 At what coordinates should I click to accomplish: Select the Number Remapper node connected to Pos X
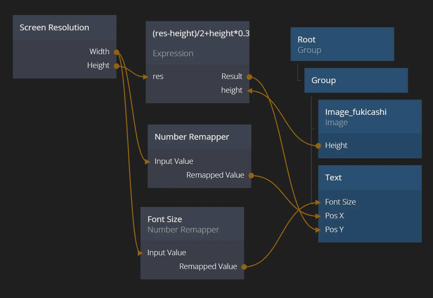[x=199, y=137]
